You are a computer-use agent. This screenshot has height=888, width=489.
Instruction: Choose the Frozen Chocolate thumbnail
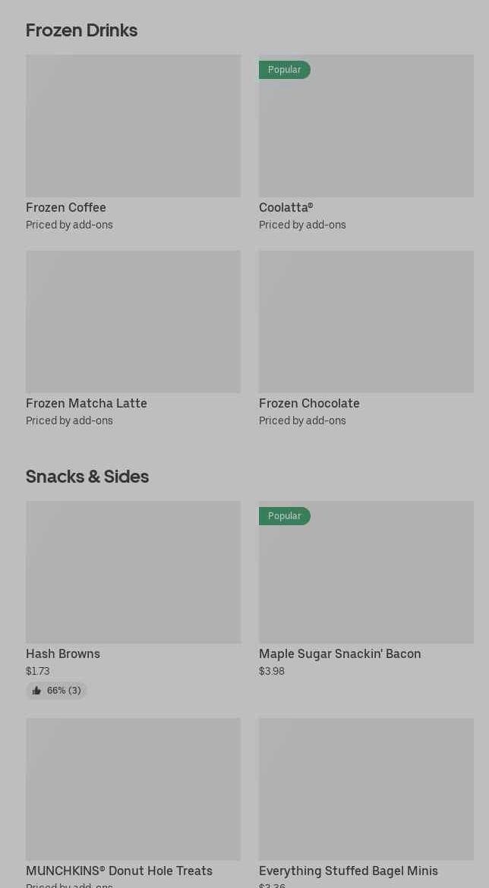(x=366, y=322)
